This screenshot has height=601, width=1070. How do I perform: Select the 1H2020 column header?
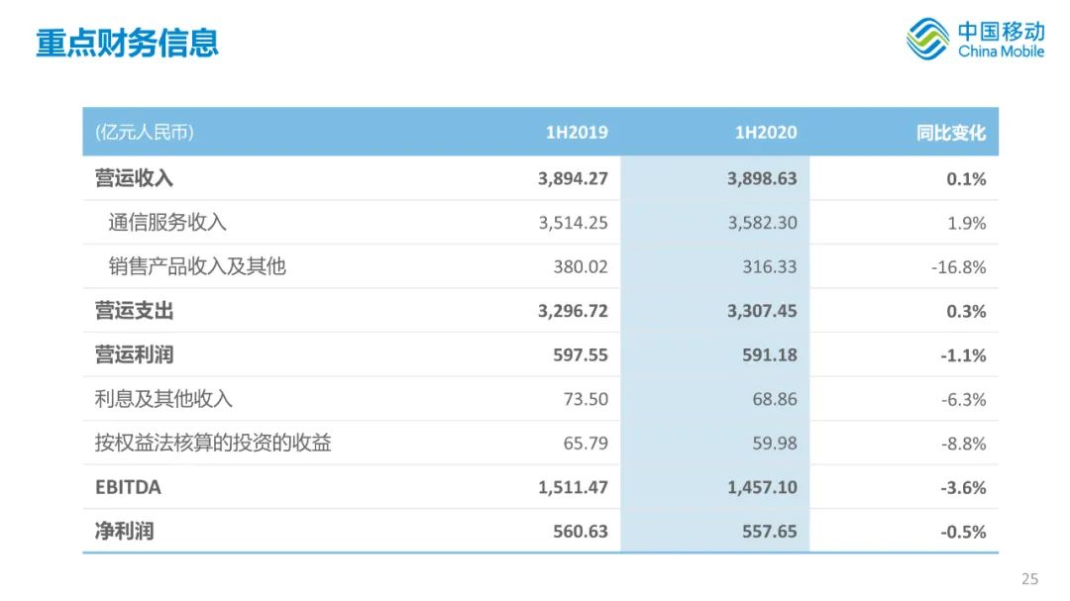(x=765, y=133)
